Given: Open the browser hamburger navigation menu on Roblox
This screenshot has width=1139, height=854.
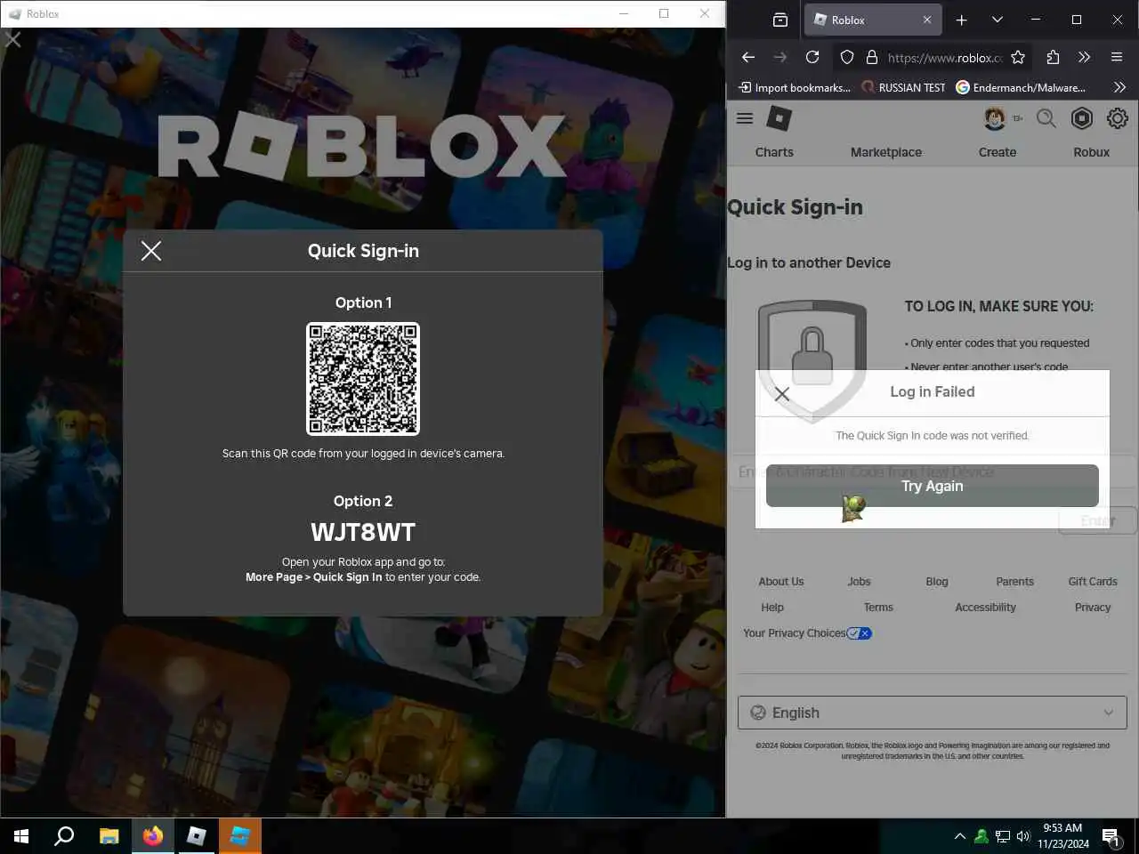Looking at the screenshot, I should [745, 118].
